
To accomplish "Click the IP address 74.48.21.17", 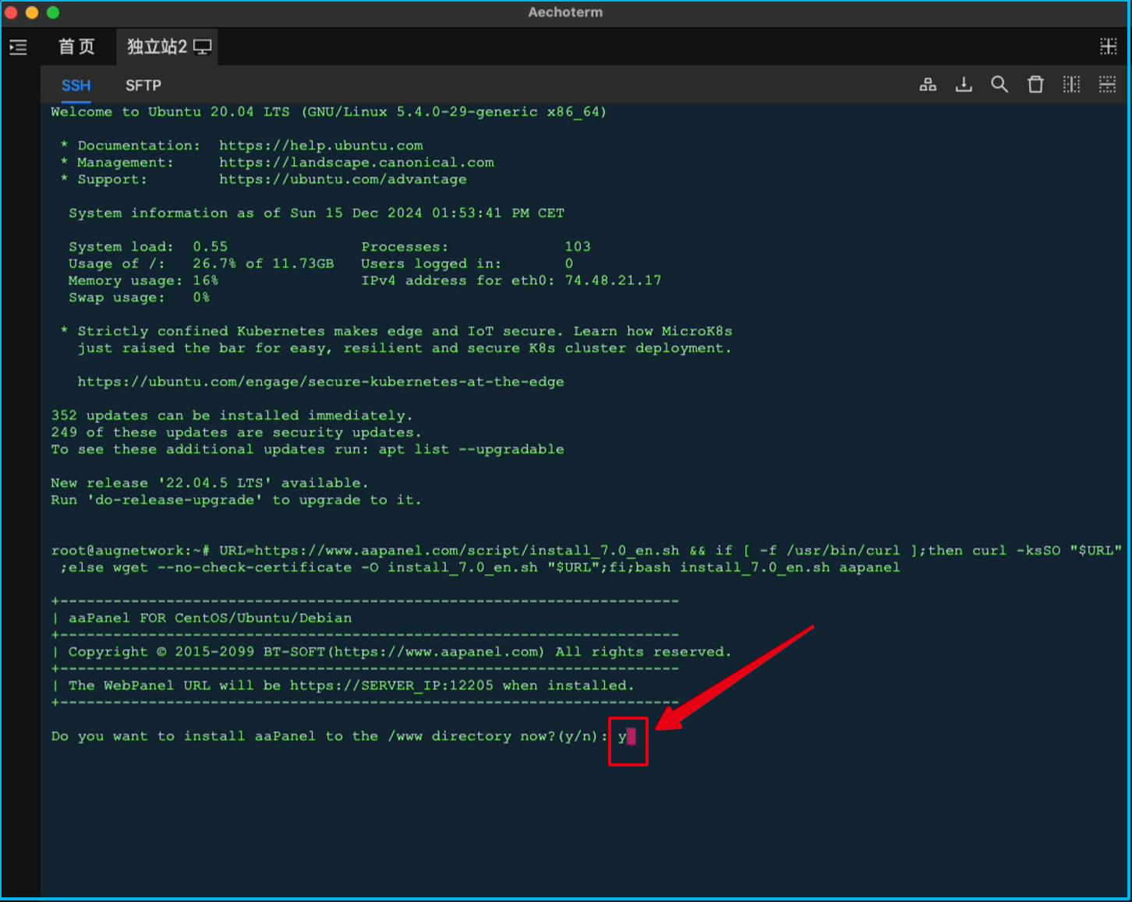I will click(613, 280).
